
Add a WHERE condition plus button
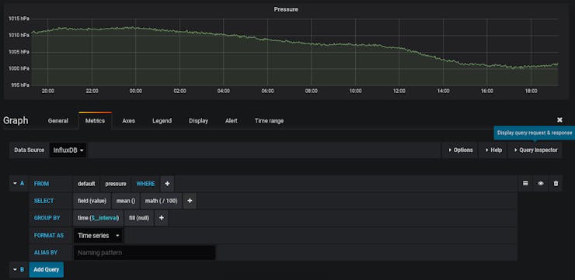pos(167,184)
